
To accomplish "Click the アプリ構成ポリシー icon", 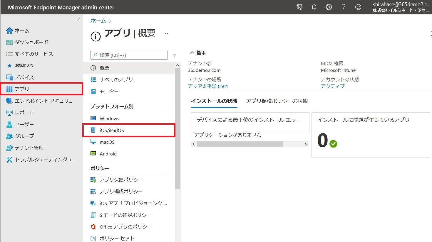I will (93, 192).
